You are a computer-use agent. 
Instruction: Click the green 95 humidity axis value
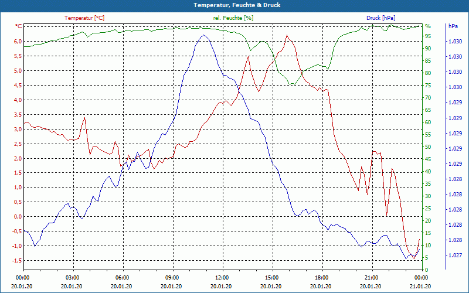pyautogui.click(x=428, y=36)
